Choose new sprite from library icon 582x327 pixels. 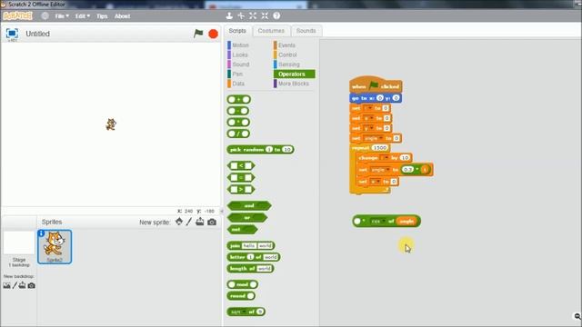click(x=179, y=222)
